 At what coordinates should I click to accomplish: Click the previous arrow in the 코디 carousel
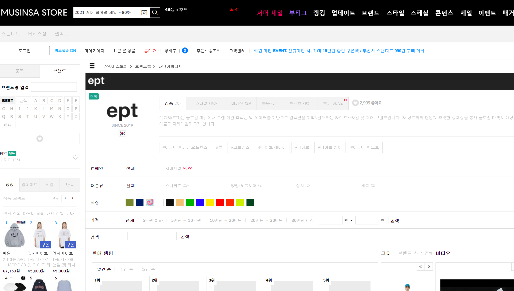coord(420,267)
